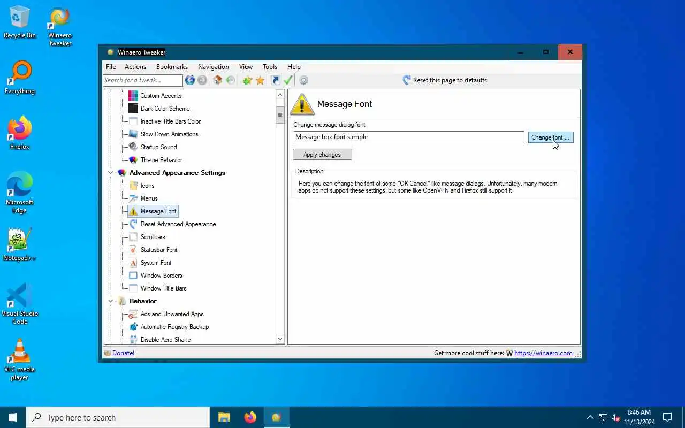Click the green plus-star Add bookmark icon
The height and width of the screenshot is (428, 685).
click(247, 80)
